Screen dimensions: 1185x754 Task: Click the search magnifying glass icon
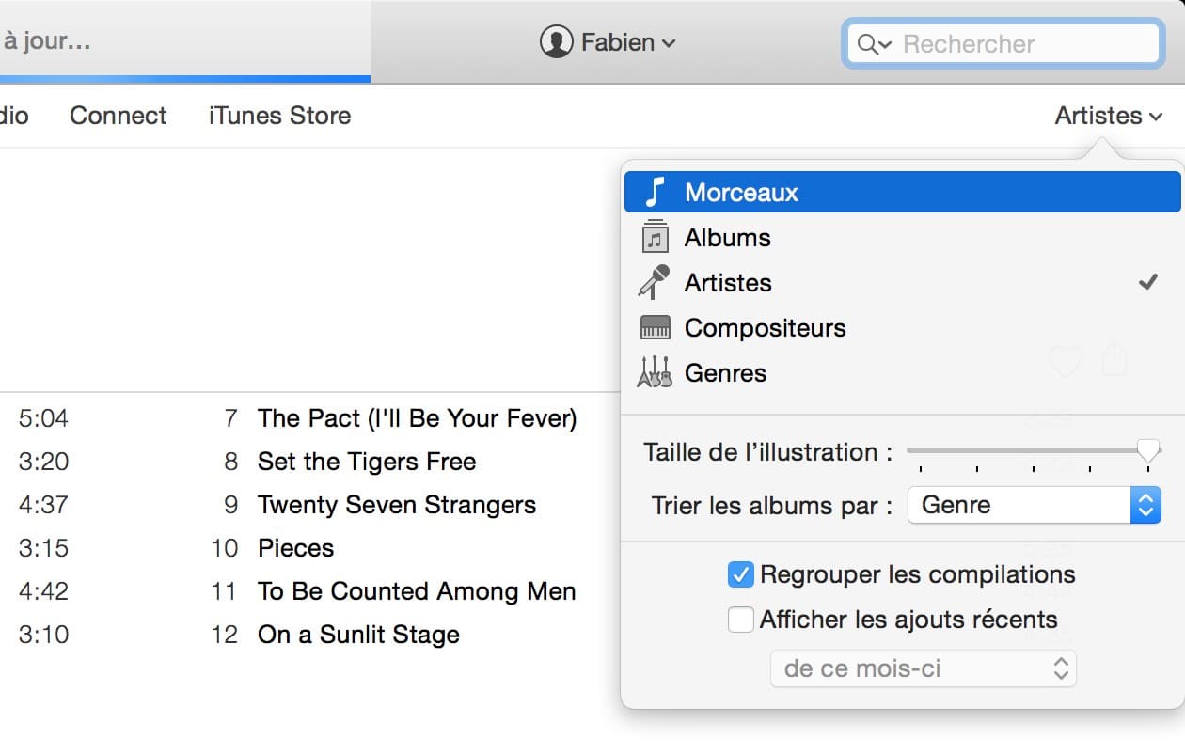[867, 44]
